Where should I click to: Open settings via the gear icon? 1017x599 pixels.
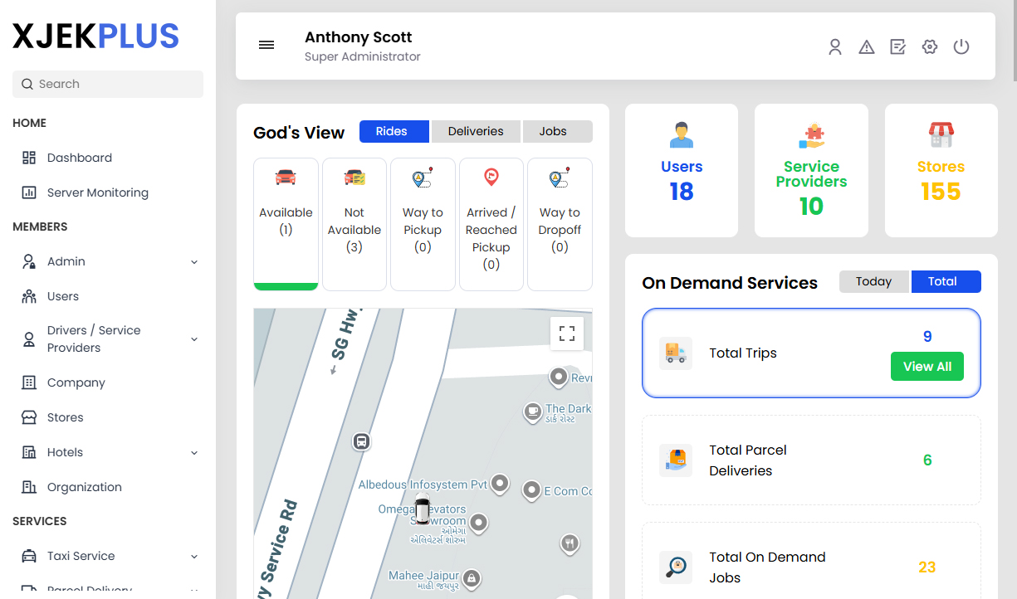pyautogui.click(x=929, y=46)
